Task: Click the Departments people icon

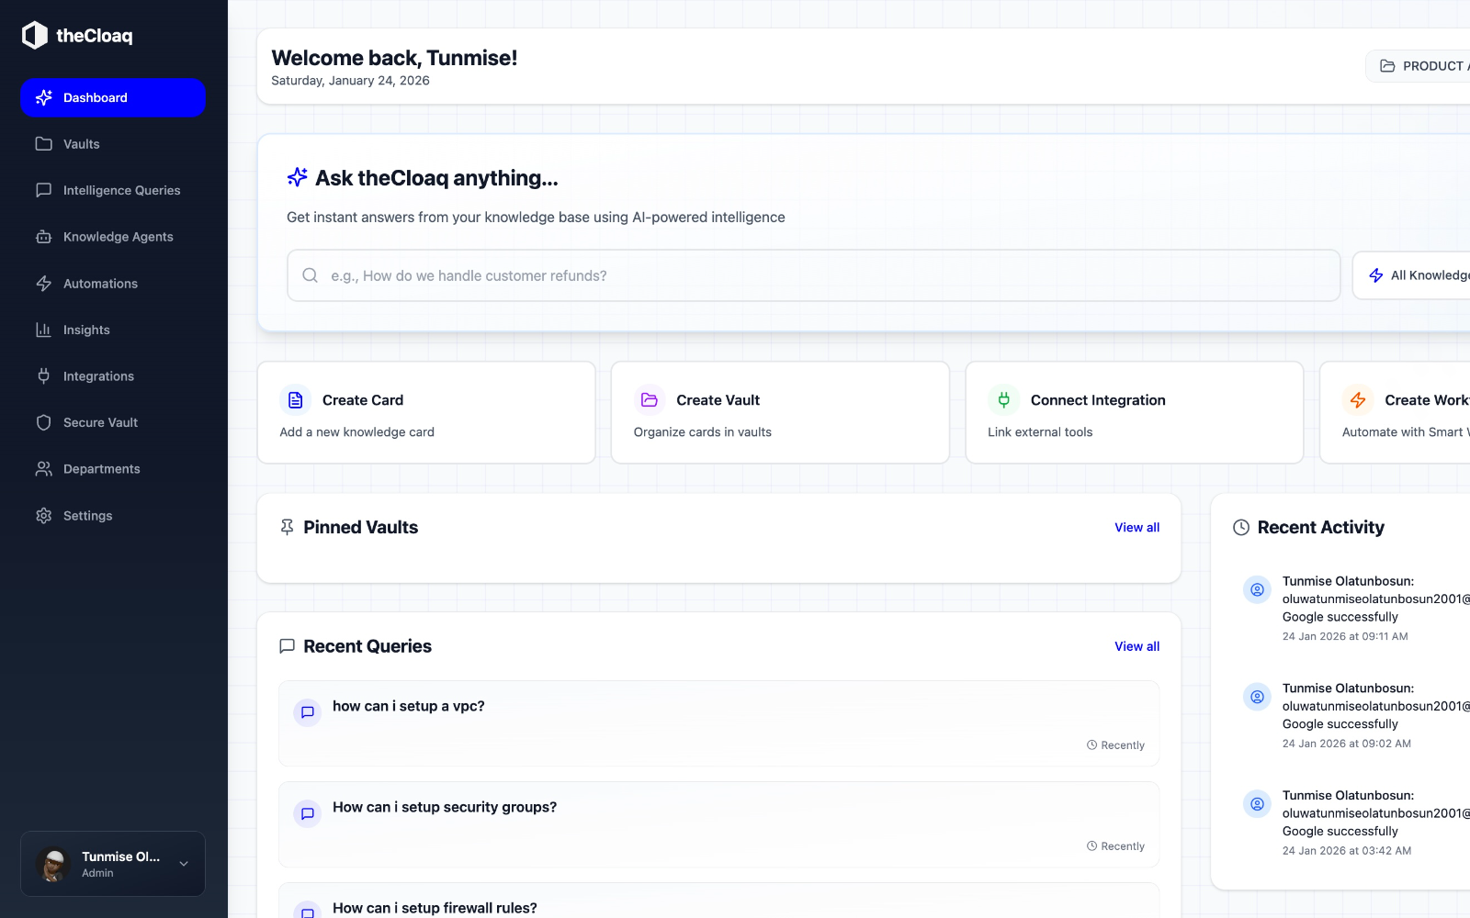Action: click(x=43, y=468)
